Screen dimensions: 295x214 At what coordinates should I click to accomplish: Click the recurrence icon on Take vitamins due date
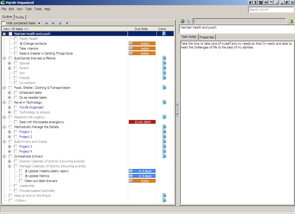point(131,48)
